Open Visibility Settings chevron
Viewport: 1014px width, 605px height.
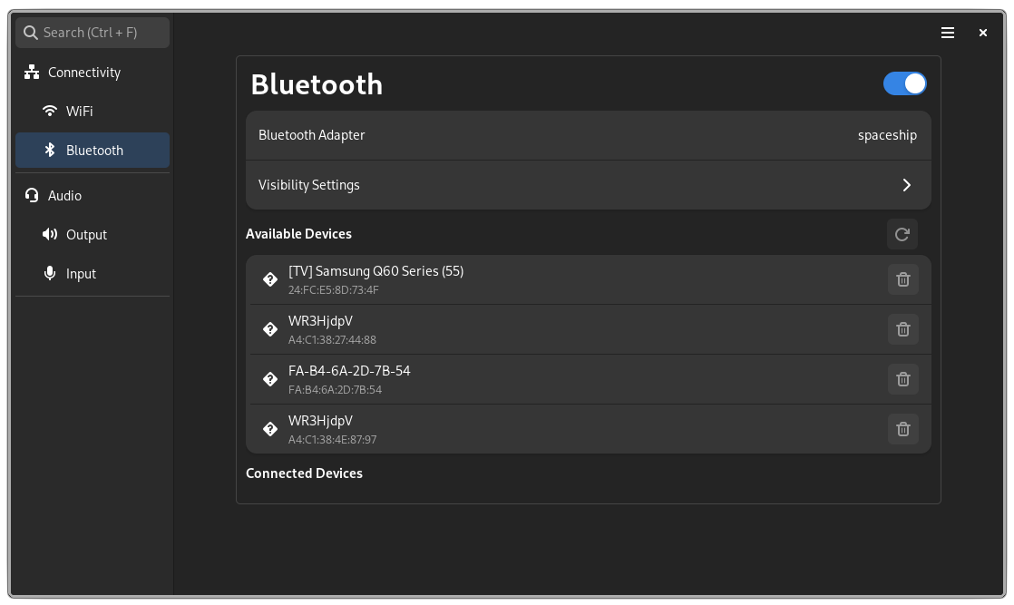(906, 185)
